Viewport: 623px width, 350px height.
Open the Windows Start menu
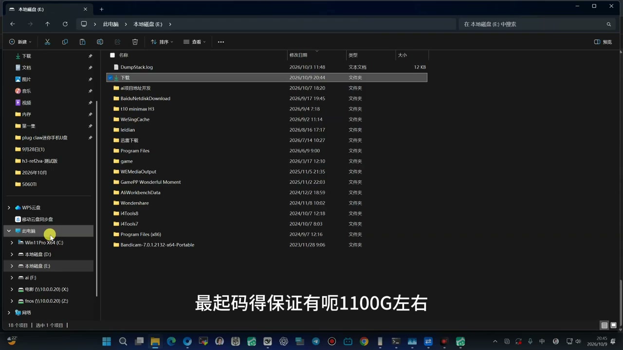click(107, 341)
